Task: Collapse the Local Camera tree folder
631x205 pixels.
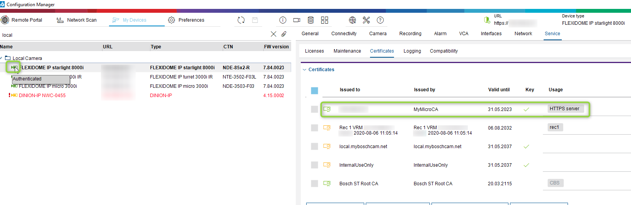Action: (x=2, y=58)
